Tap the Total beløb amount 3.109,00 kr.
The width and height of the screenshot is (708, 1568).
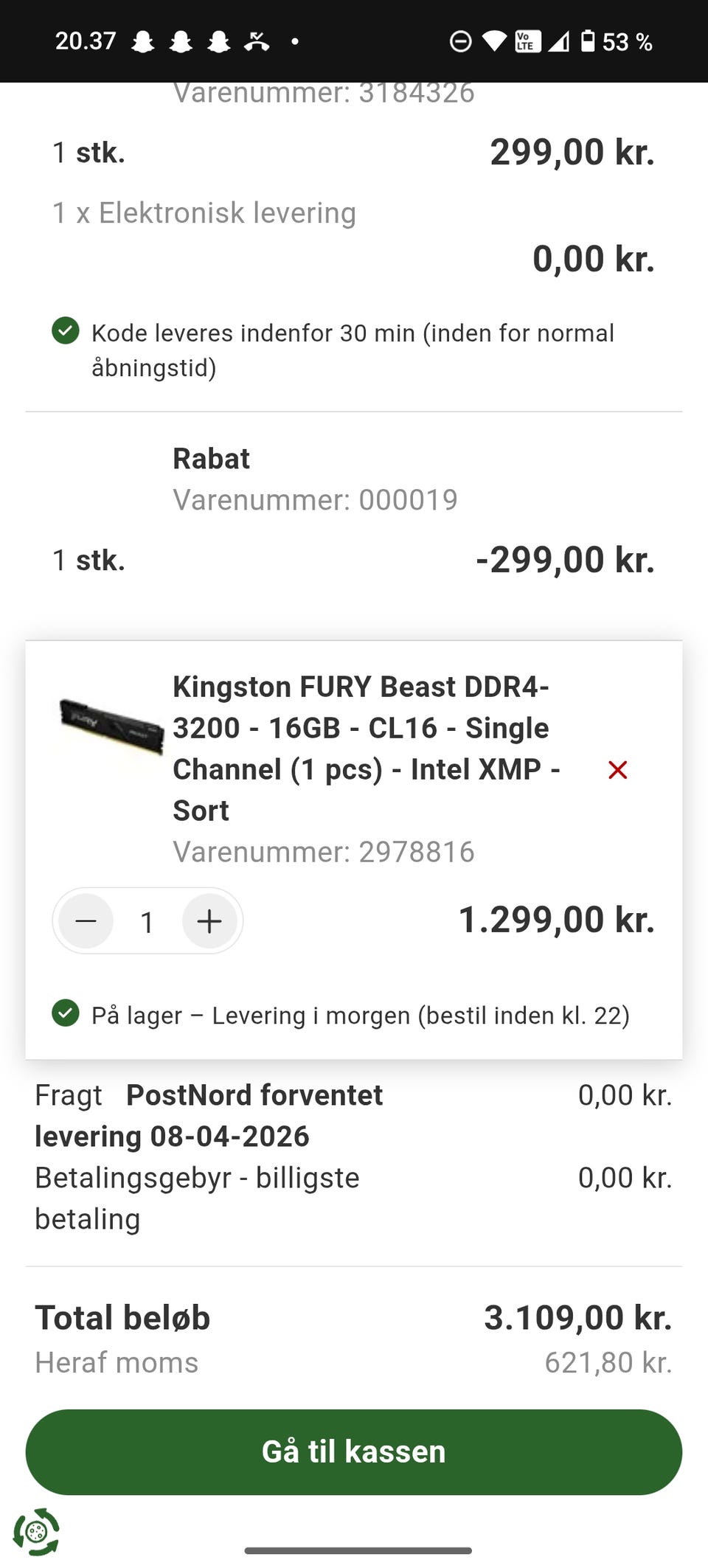577,1318
